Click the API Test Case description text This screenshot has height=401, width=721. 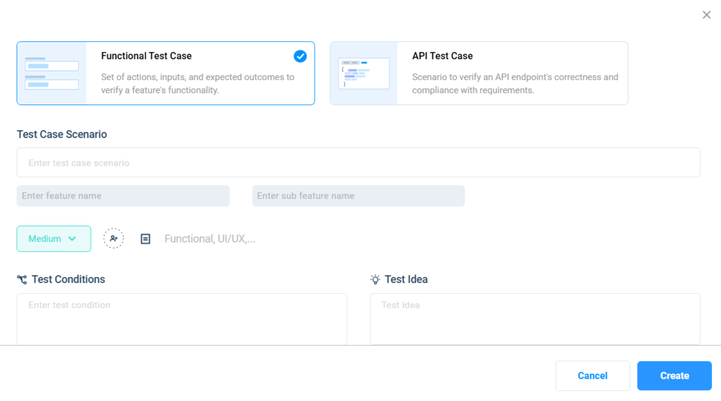pyautogui.click(x=515, y=84)
